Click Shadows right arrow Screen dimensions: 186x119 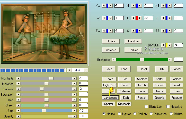[74, 89]
